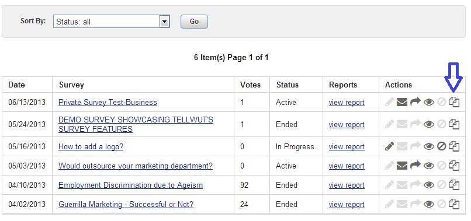Click the Reports column header
Image resolution: width=471 pixels, height=221 pixels.
343,85
